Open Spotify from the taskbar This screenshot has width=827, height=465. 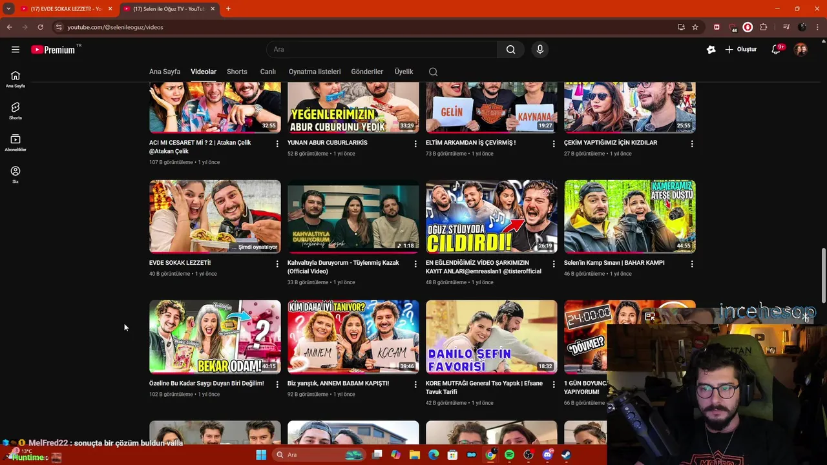pyautogui.click(x=509, y=455)
